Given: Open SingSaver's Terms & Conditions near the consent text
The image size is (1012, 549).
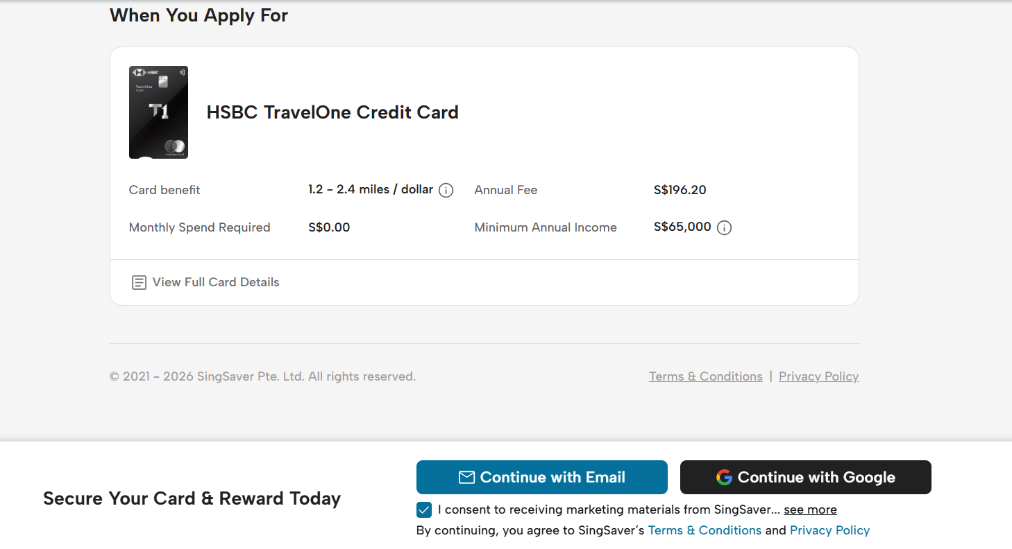Looking at the screenshot, I should [705, 530].
